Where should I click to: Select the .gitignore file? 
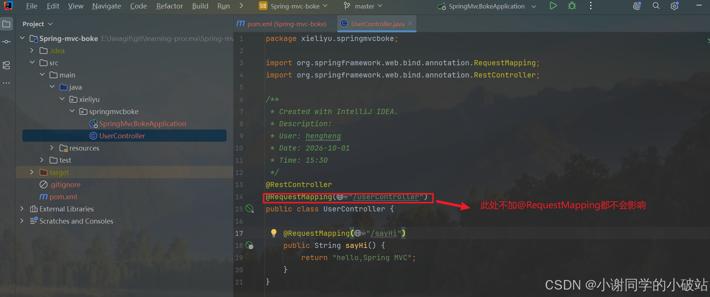pos(65,184)
